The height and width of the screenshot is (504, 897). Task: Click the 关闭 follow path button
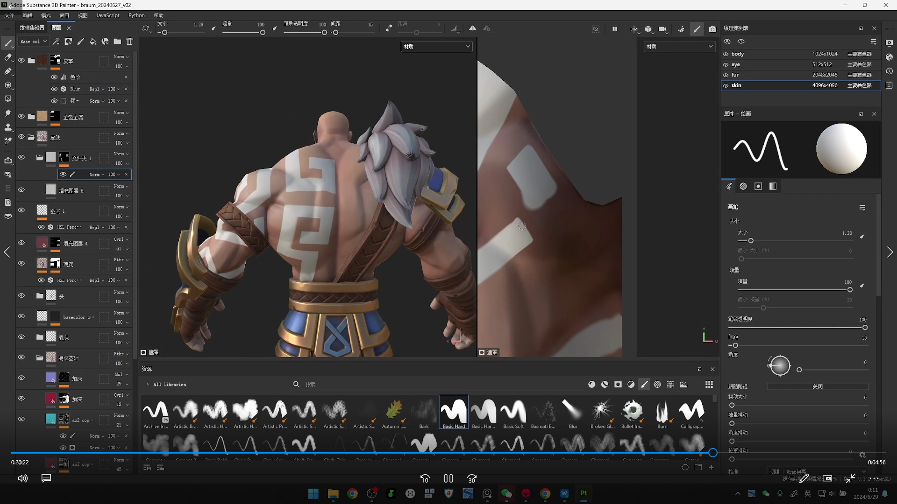817,386
